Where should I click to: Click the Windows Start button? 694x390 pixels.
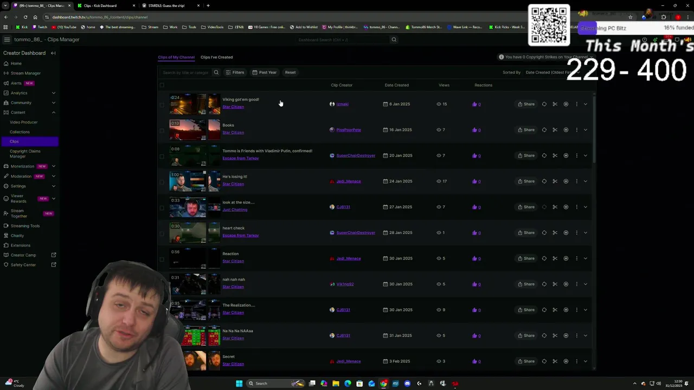click(239, 383)
